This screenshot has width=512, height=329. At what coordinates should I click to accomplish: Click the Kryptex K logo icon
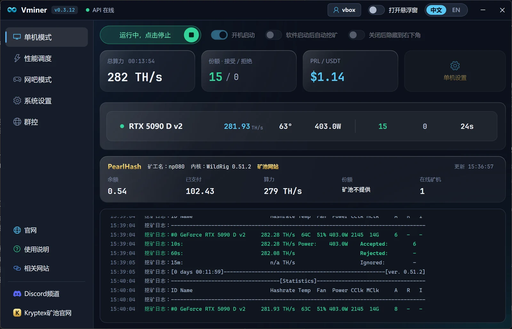(17, 313)
